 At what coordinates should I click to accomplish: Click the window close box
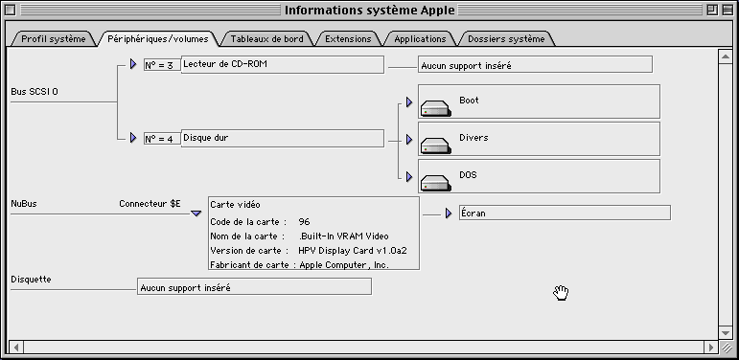click(11, 10)
